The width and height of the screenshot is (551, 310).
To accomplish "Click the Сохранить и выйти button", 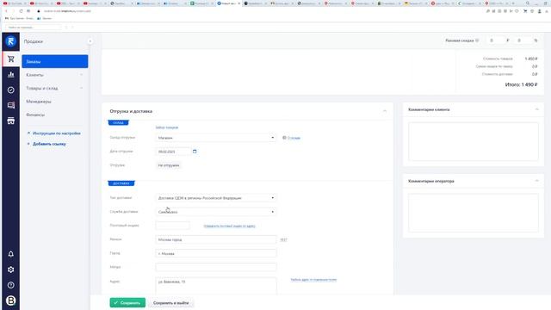I will [170, 302].
